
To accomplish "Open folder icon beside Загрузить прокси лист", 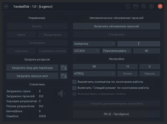I will (64, 76).
